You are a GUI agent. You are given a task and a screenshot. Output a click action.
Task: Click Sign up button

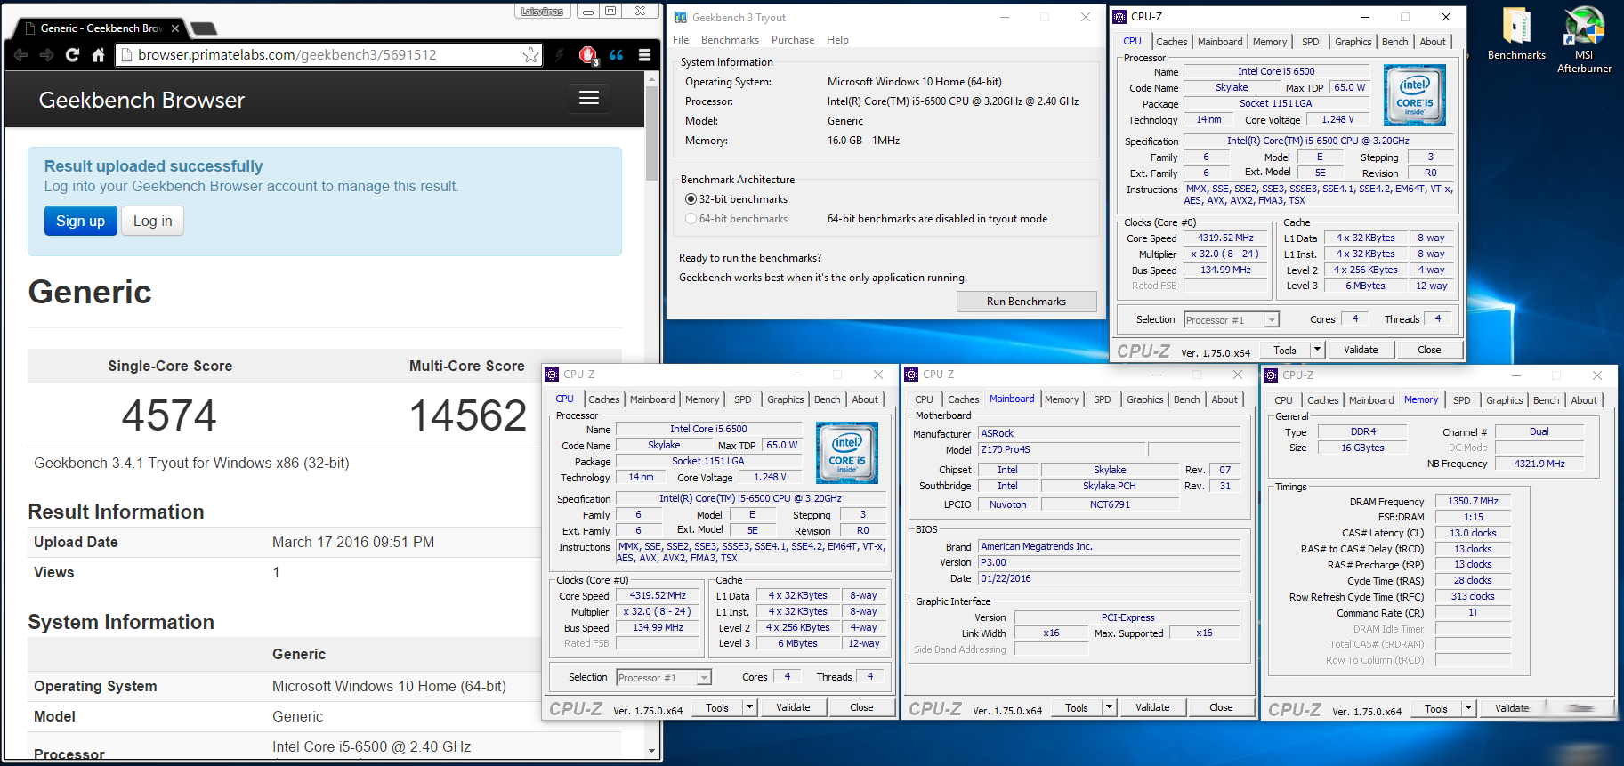pyautogui.click(x=80, y=221)
